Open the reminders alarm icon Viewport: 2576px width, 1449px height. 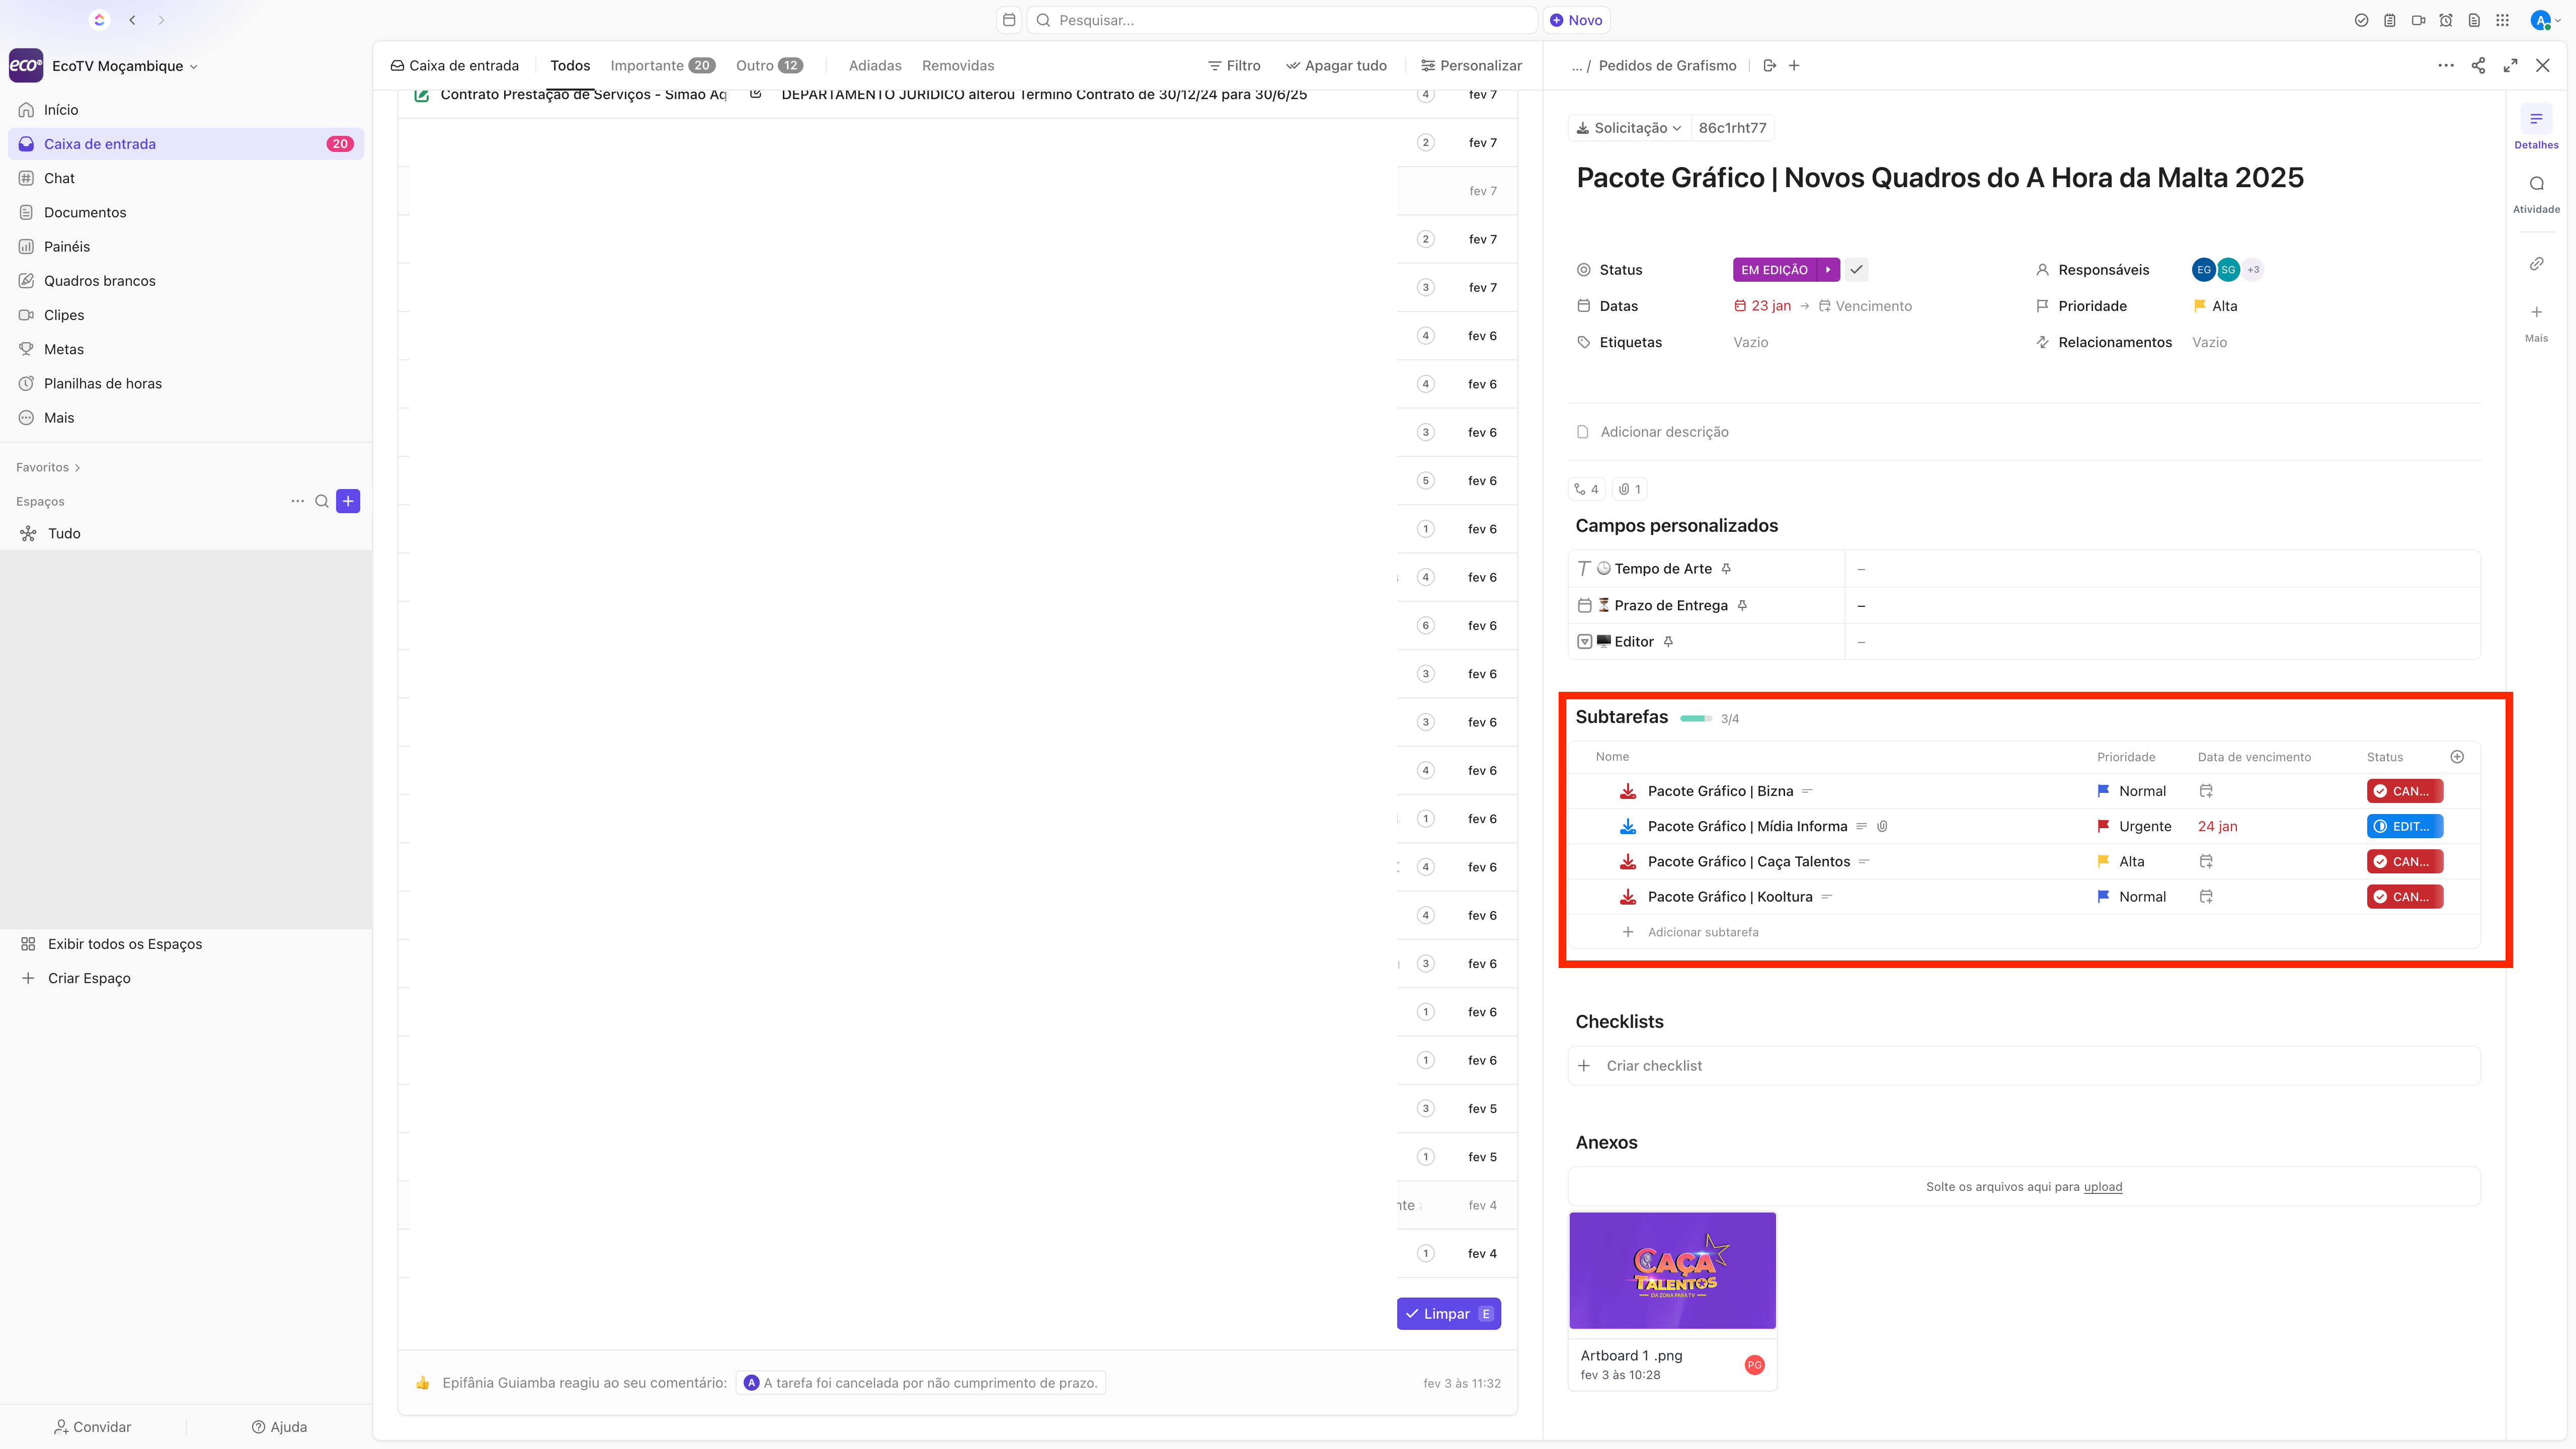[x=2446, y=20]
